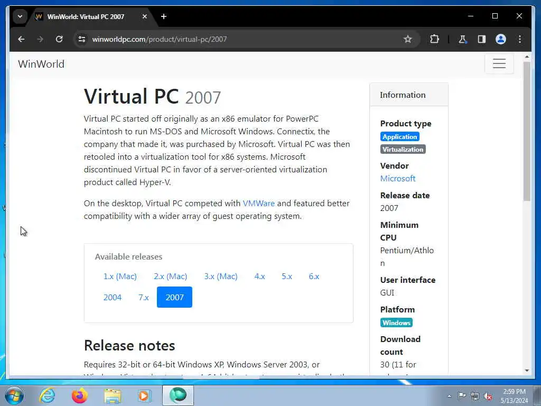
Task: Launch Firefox from the taskbar
Action: coord(80,395)
